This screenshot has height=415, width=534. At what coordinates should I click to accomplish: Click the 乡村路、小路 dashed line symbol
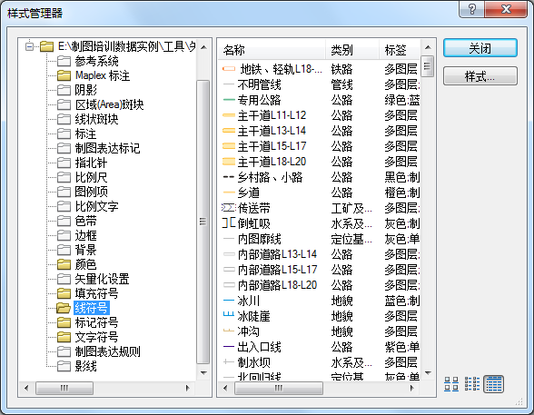coord(229,177)
